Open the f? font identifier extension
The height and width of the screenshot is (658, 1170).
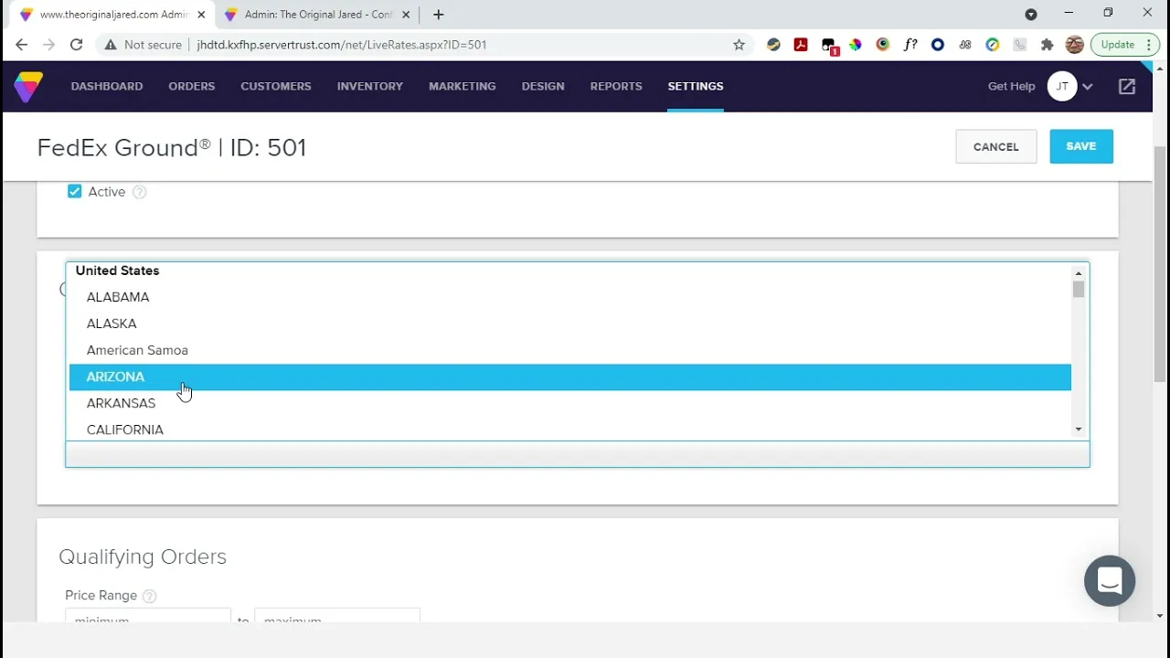point(910,45)
